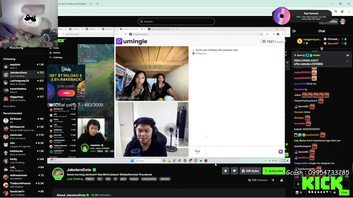Click the notification bell icon for JaboleroDota
The image size is (353, 198).
(226, 171)
